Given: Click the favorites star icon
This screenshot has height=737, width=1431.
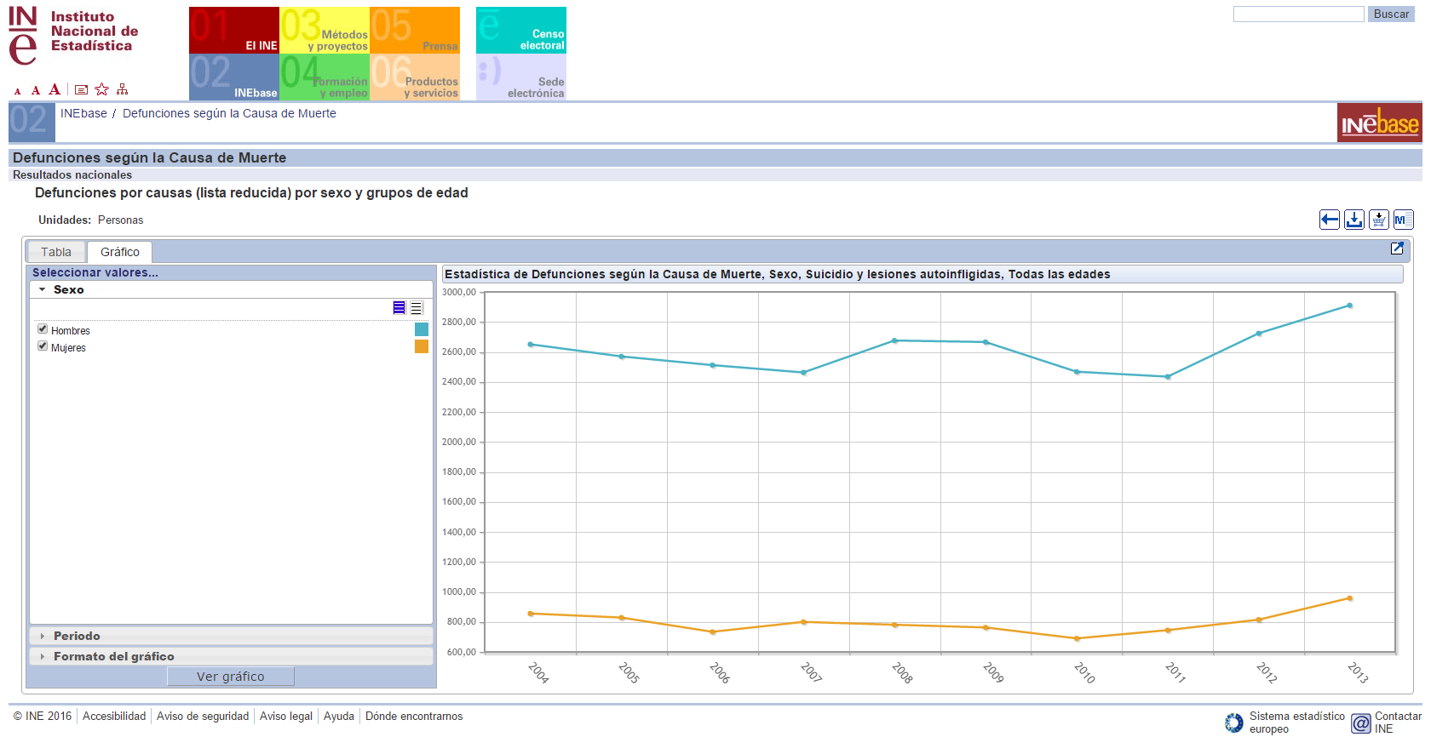Looking at the screenshot, I should point(102,89).
